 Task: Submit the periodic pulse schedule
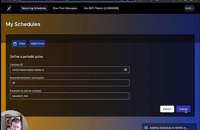click(x=183, y=109)
